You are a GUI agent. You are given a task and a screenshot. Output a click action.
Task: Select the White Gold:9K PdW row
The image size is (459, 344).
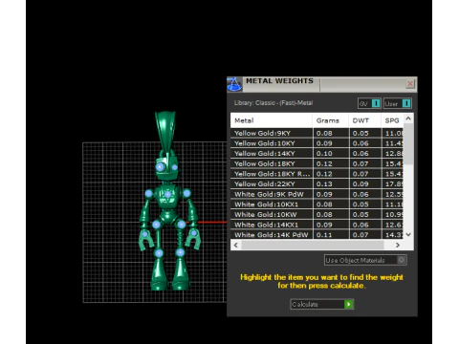click(x=317, y=194)
